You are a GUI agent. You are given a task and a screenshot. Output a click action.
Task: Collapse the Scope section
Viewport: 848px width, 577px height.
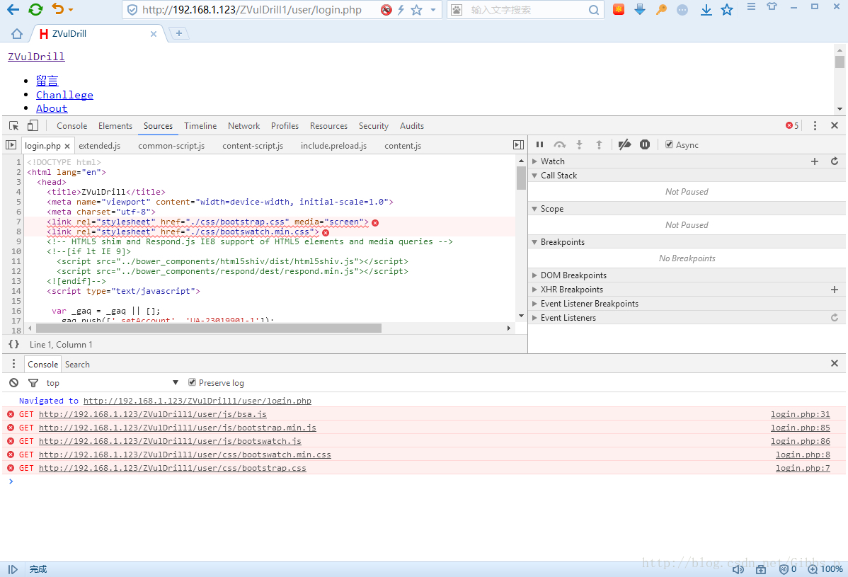coord(534,209)
